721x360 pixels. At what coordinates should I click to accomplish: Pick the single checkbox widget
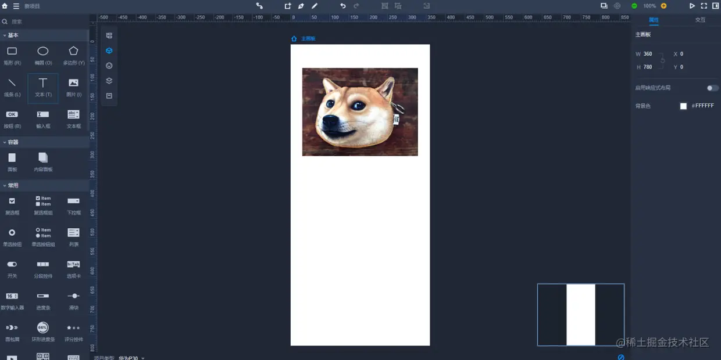tap(12, 205)
